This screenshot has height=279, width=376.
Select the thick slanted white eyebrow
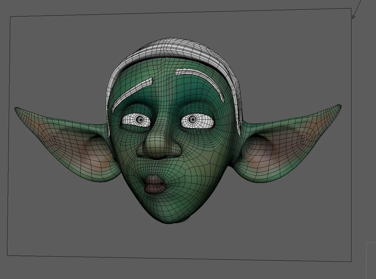(133, 94)
